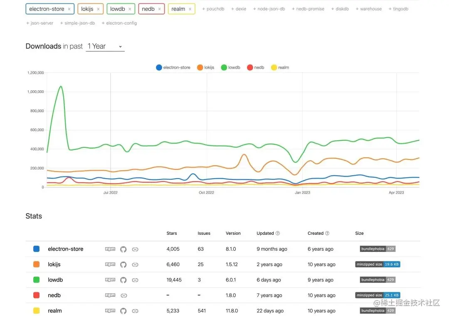Click yellow color swatch in realm row
Viewport: 449px width, 316px height.
[x=36, y=311]
